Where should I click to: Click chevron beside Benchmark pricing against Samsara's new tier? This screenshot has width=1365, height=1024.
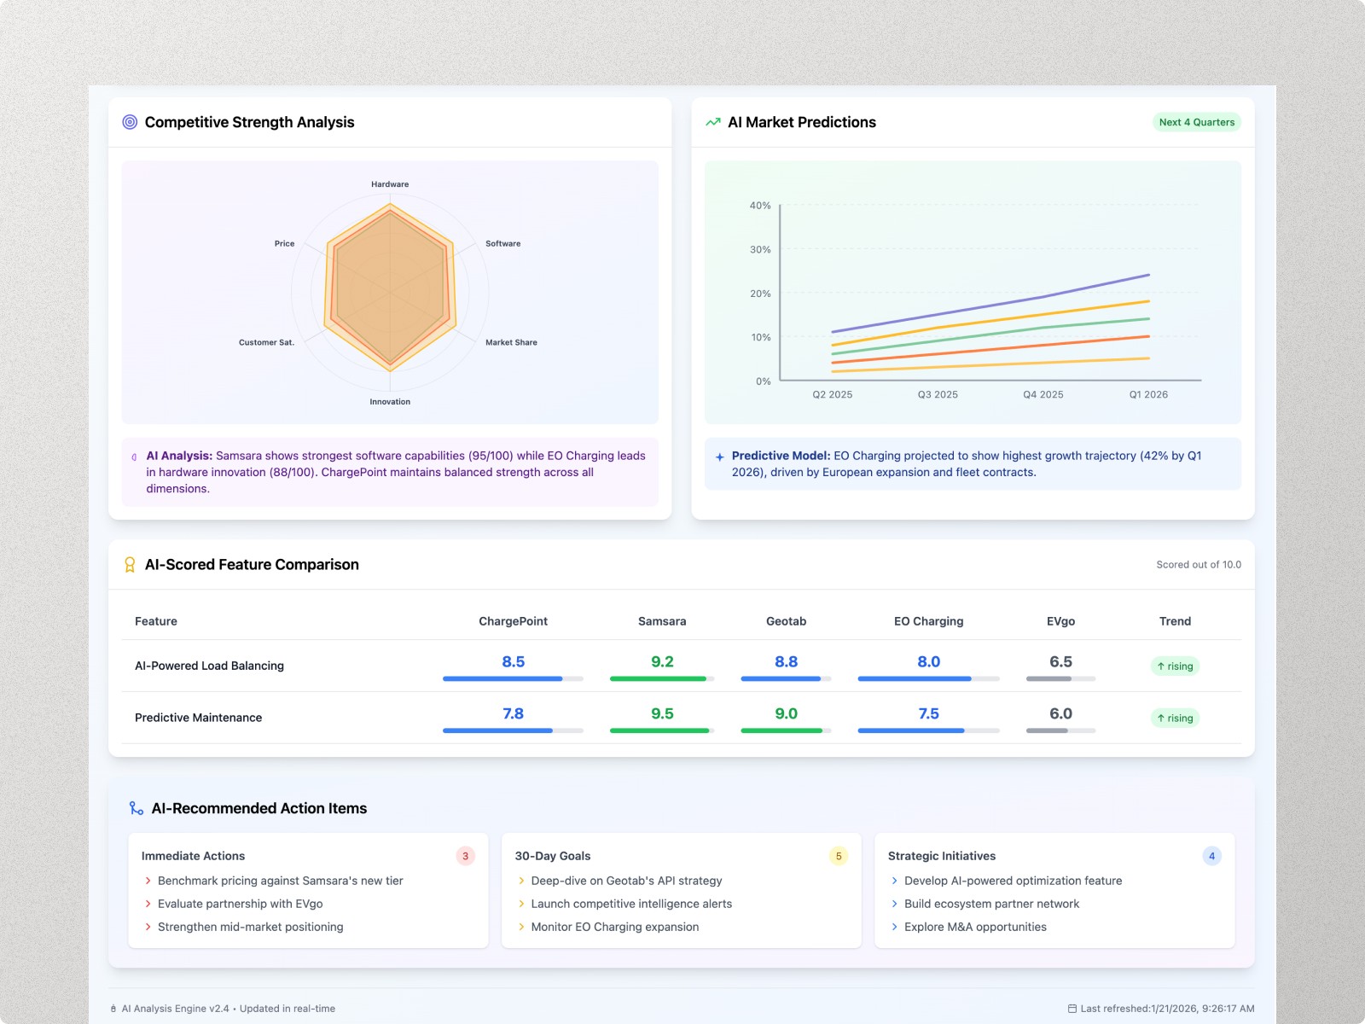click(x=148, y=881)
